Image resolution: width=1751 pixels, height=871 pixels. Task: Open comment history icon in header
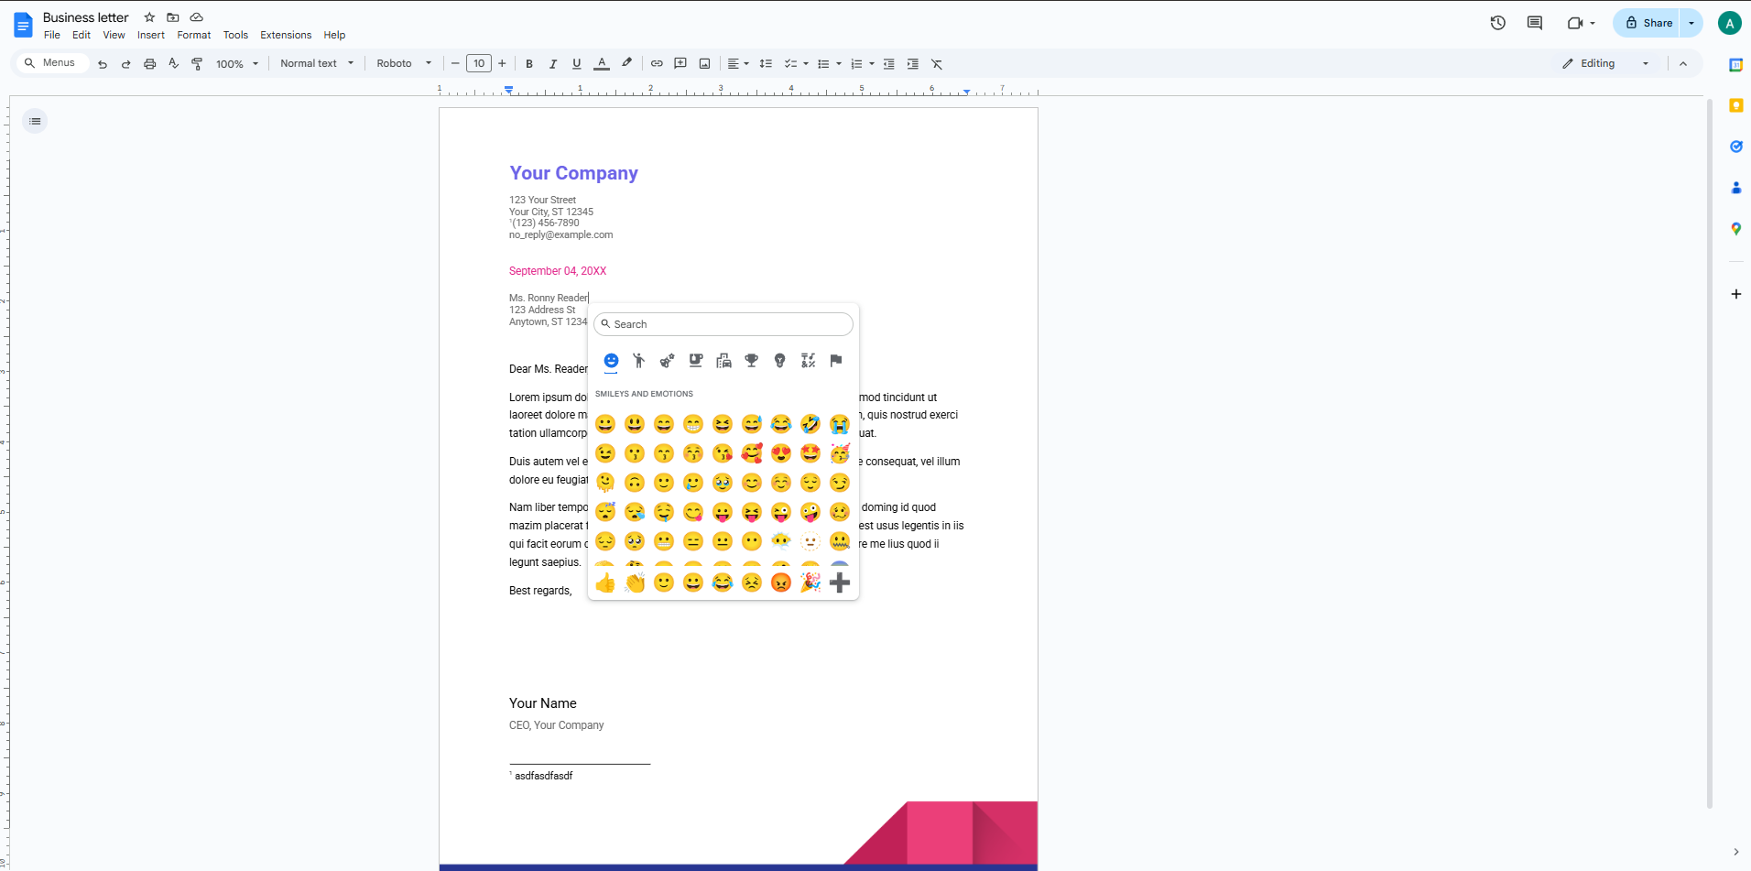coord(1535,23)
